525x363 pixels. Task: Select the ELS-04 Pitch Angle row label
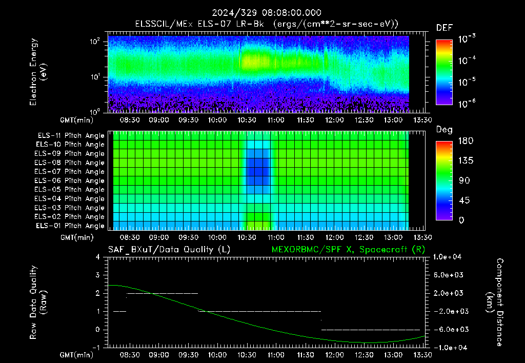pos(70,199)
